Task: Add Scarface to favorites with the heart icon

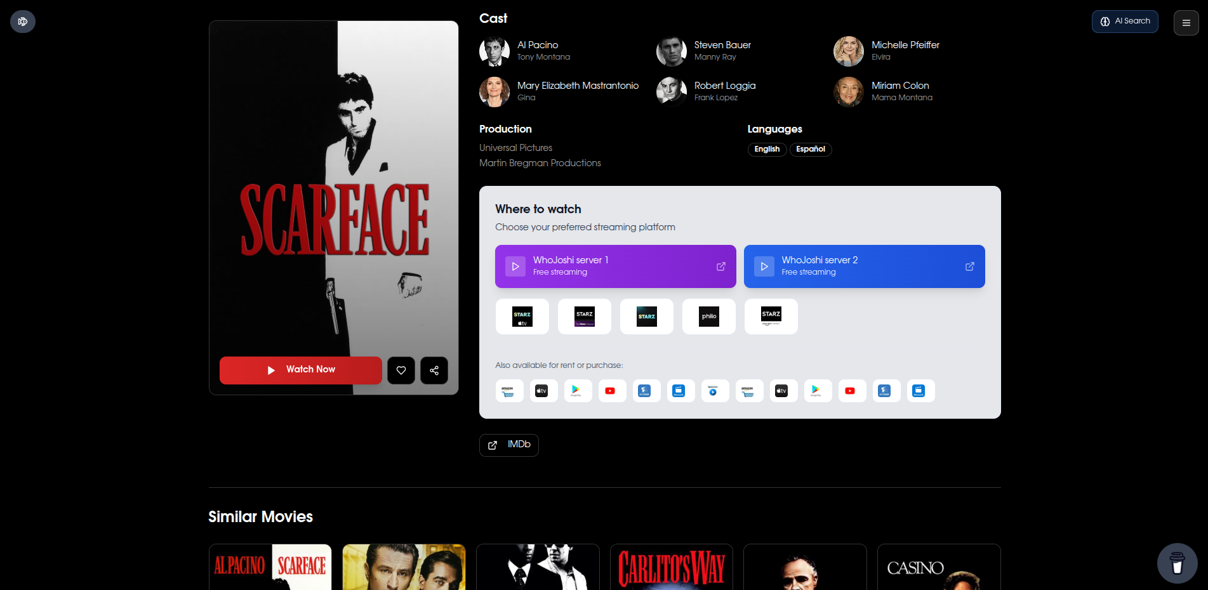Action: 401,370
